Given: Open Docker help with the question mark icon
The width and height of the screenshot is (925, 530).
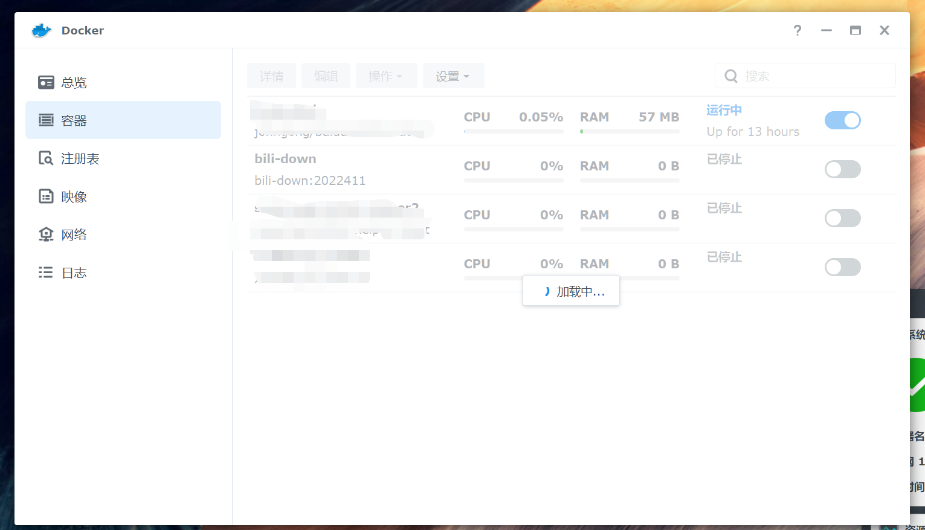Looking at the screenshot, I should click(x=798, y=30).
